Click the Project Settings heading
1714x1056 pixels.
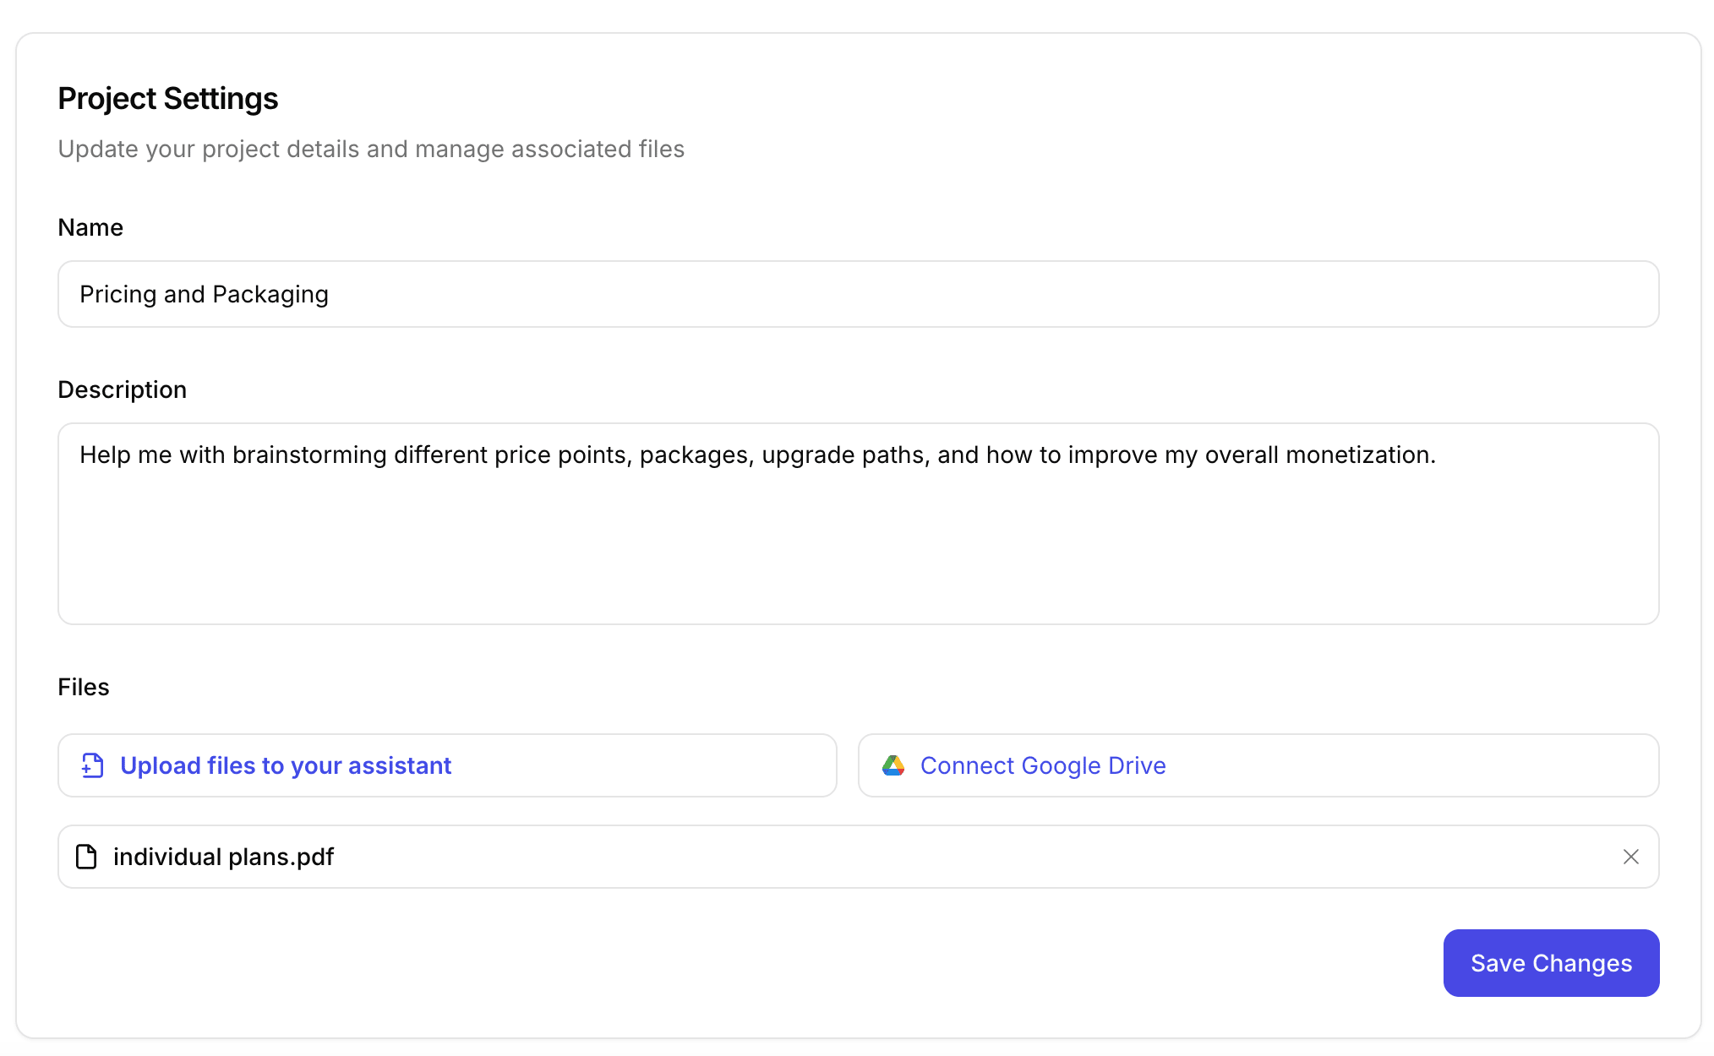[x=167, y=99]
